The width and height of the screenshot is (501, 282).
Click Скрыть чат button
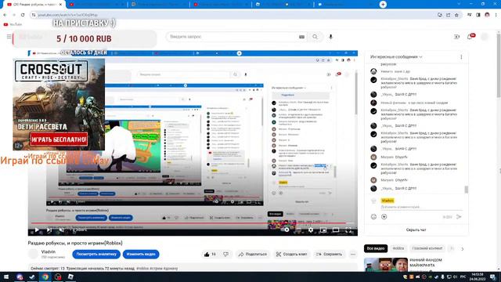(x=416, y=230)
